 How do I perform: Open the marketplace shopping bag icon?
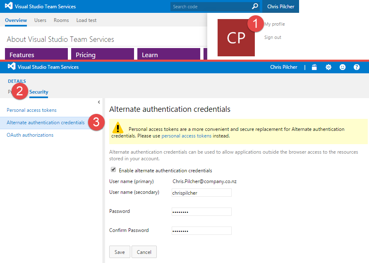(x=314, y=67)
